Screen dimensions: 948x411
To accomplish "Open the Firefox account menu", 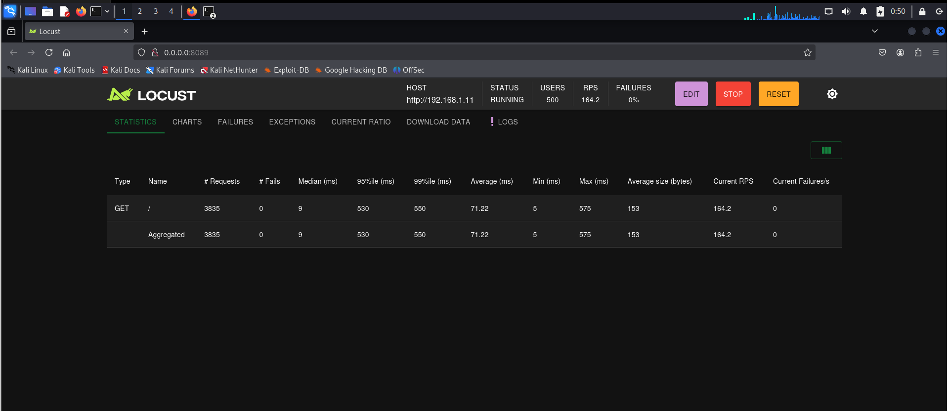I will [x=900, y=52].
